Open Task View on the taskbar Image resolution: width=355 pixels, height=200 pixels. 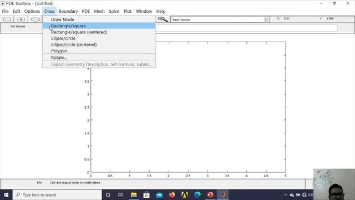120,195
